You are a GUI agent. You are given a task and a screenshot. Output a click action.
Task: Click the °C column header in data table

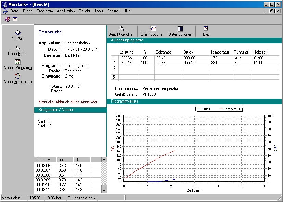click(x=82, y=160)
